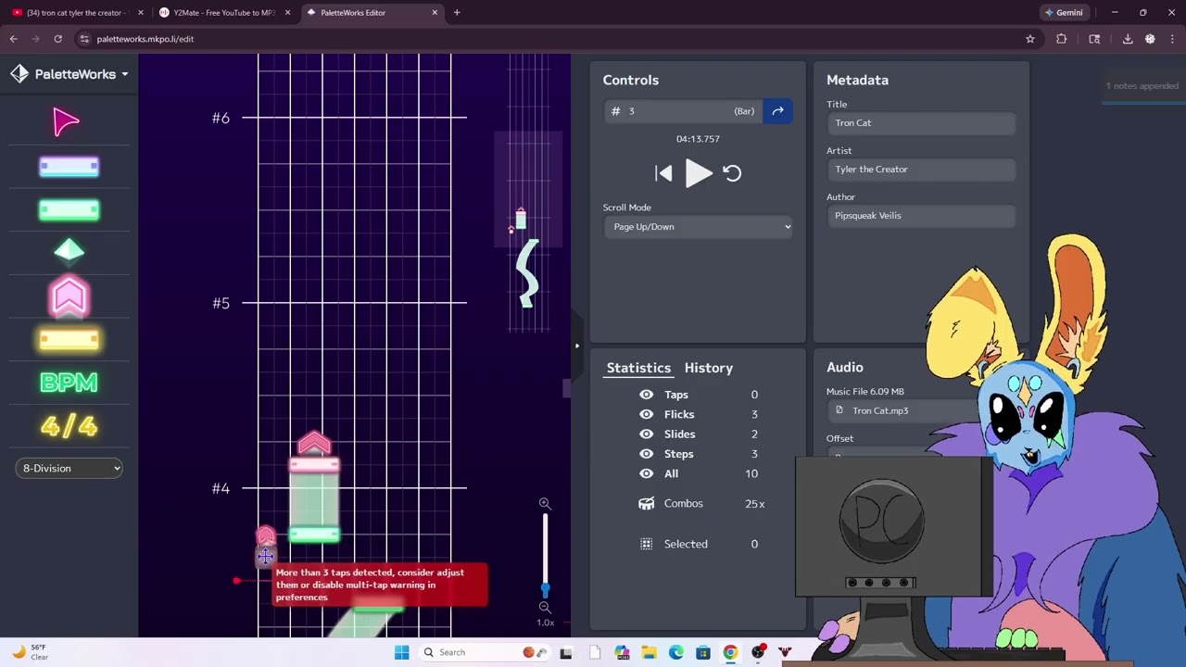Choose the green slide note tool

(x=69, y=210)
